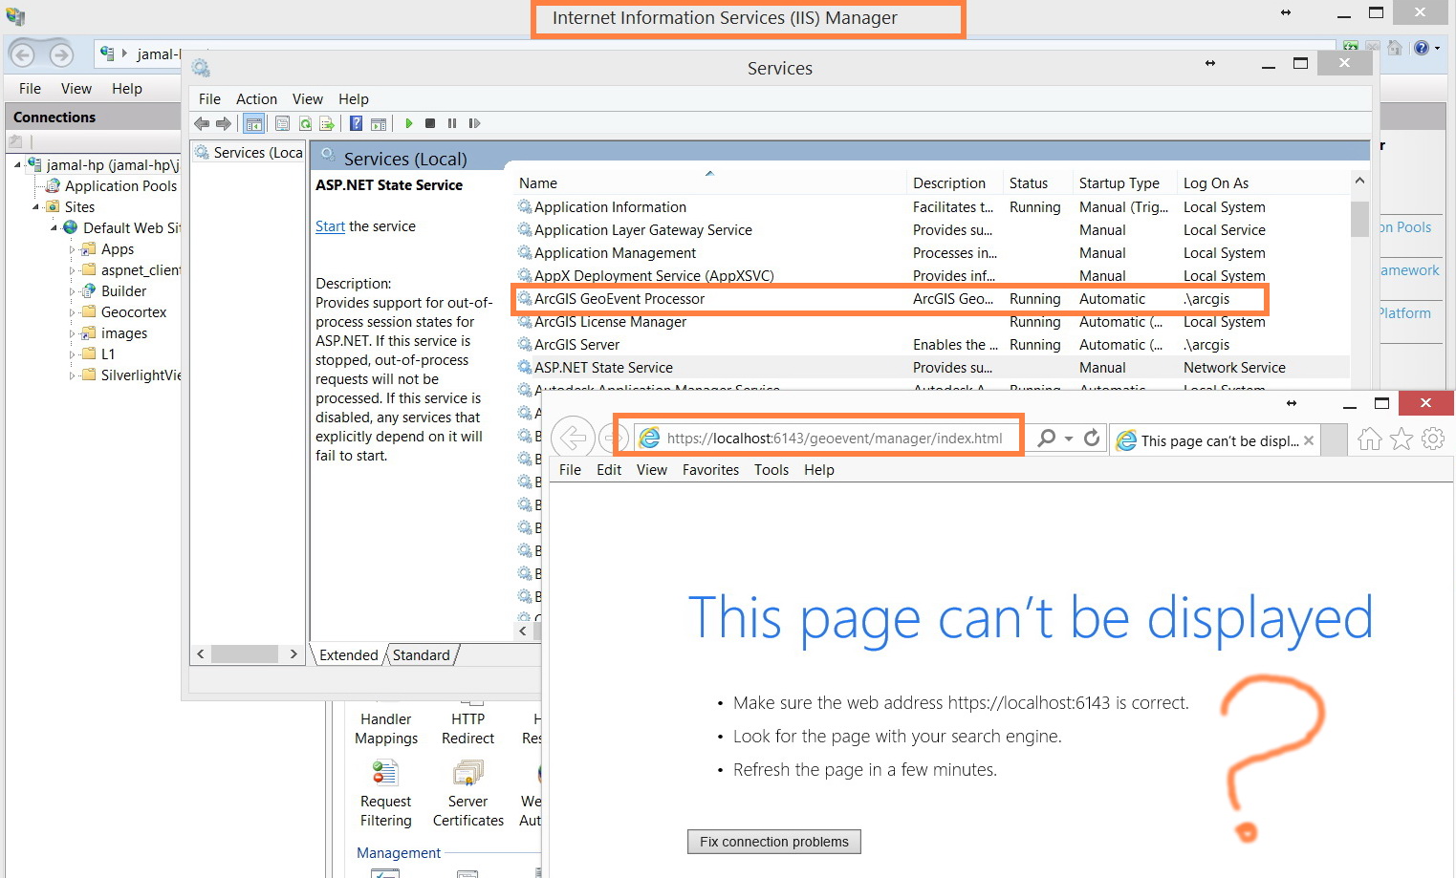Open the address bar search dropdown arrow
Screen dimensions: 1456x878
(1069, 439)
